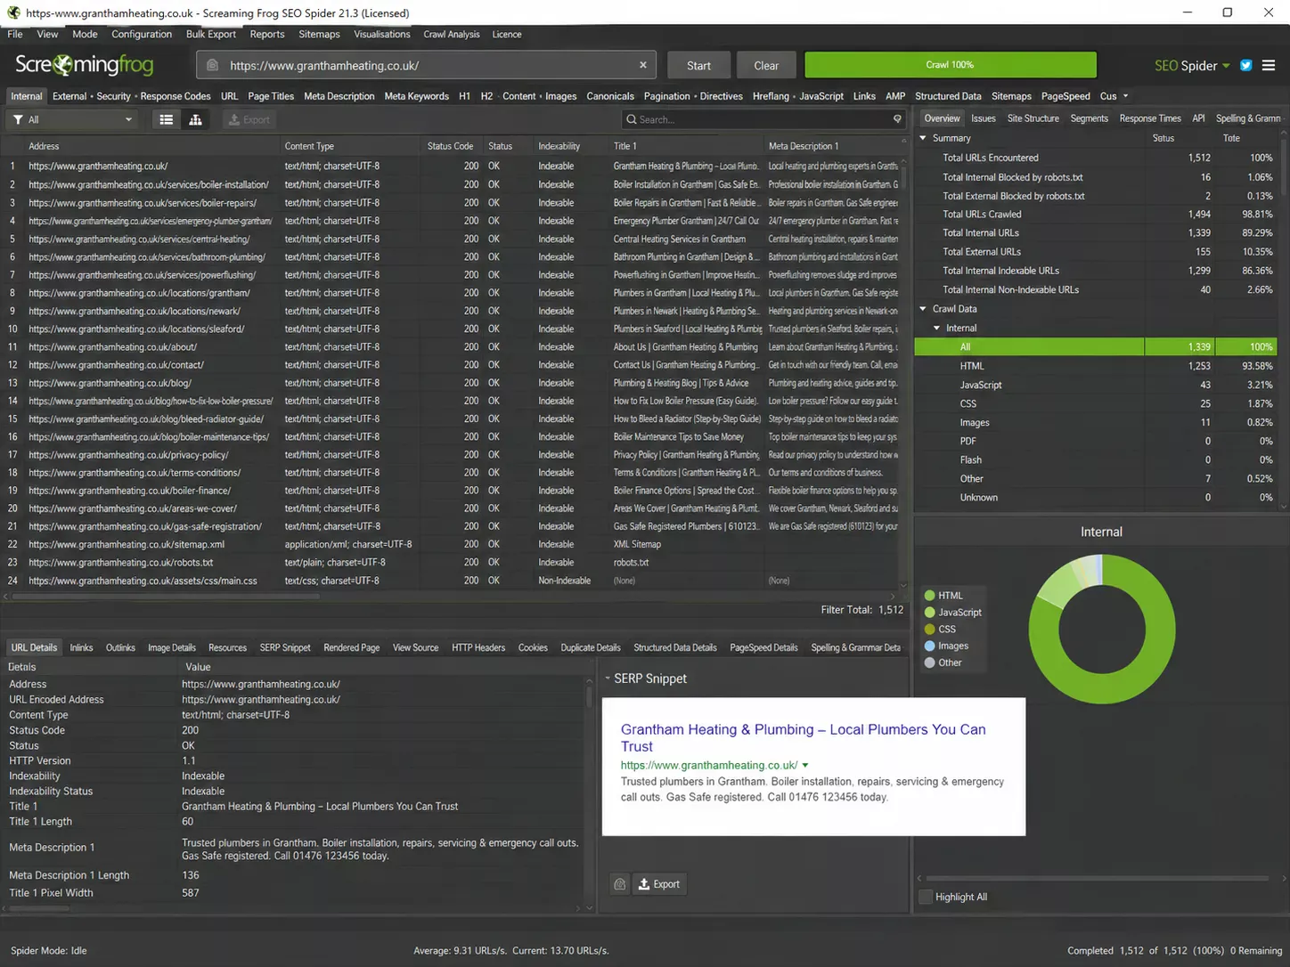The width and height of the screenshot is (1290, 967).
Task: Click the reset icon beside SERP Export
Action: [620, 884]
